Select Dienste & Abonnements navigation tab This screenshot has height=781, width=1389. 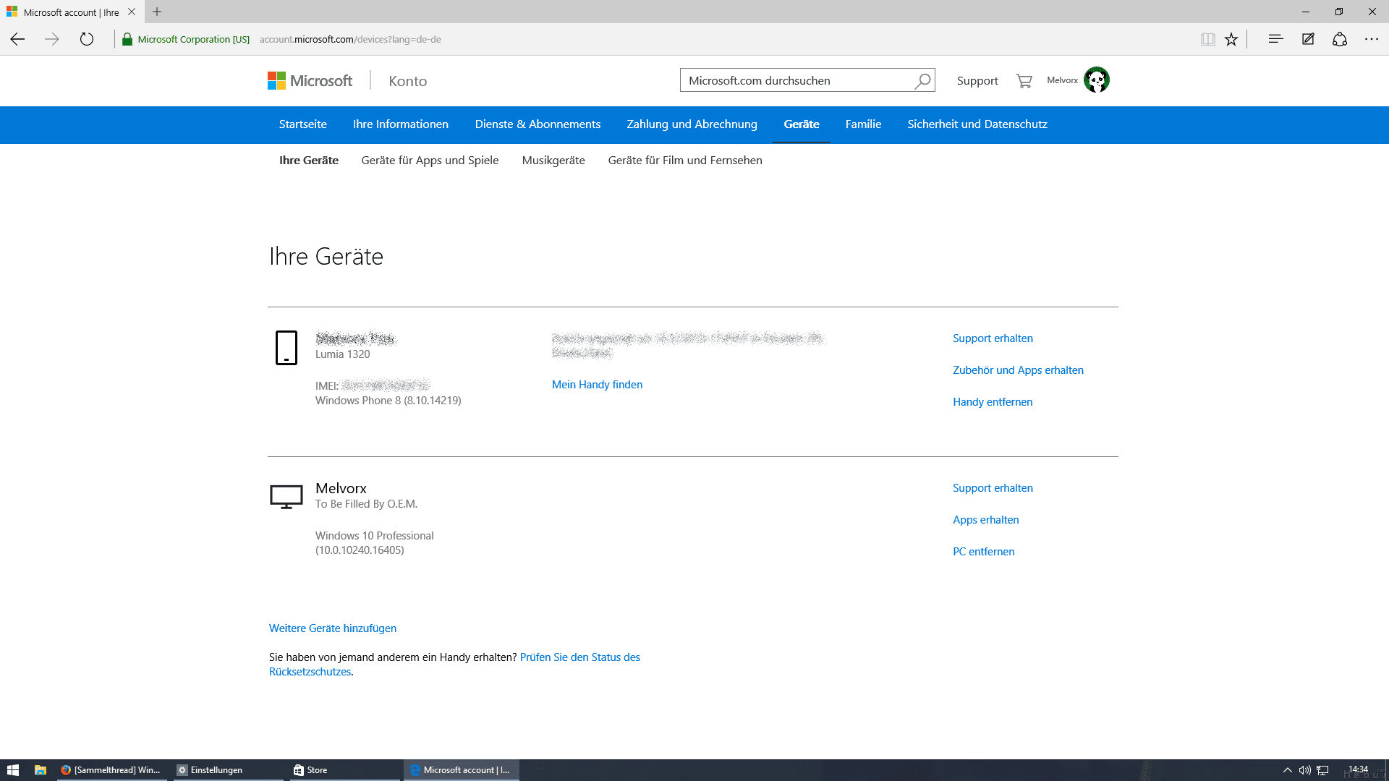538,124
